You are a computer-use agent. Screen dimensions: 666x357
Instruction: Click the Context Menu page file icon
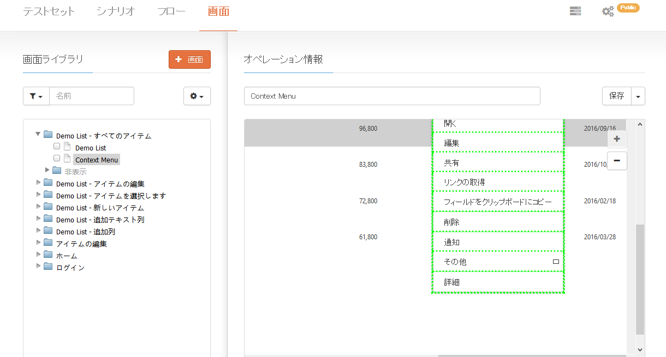pos(67,159)
